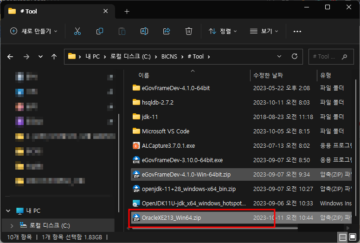This screenshot has width=360, height=243.
Task: Go forward with the right arrow
Action: [x=26, y=57]
